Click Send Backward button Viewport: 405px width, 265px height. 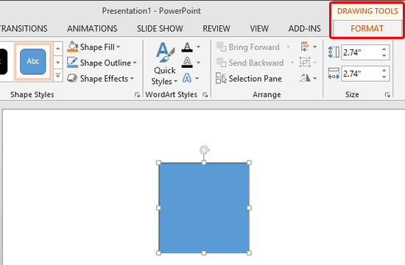[x=250, y=63]
